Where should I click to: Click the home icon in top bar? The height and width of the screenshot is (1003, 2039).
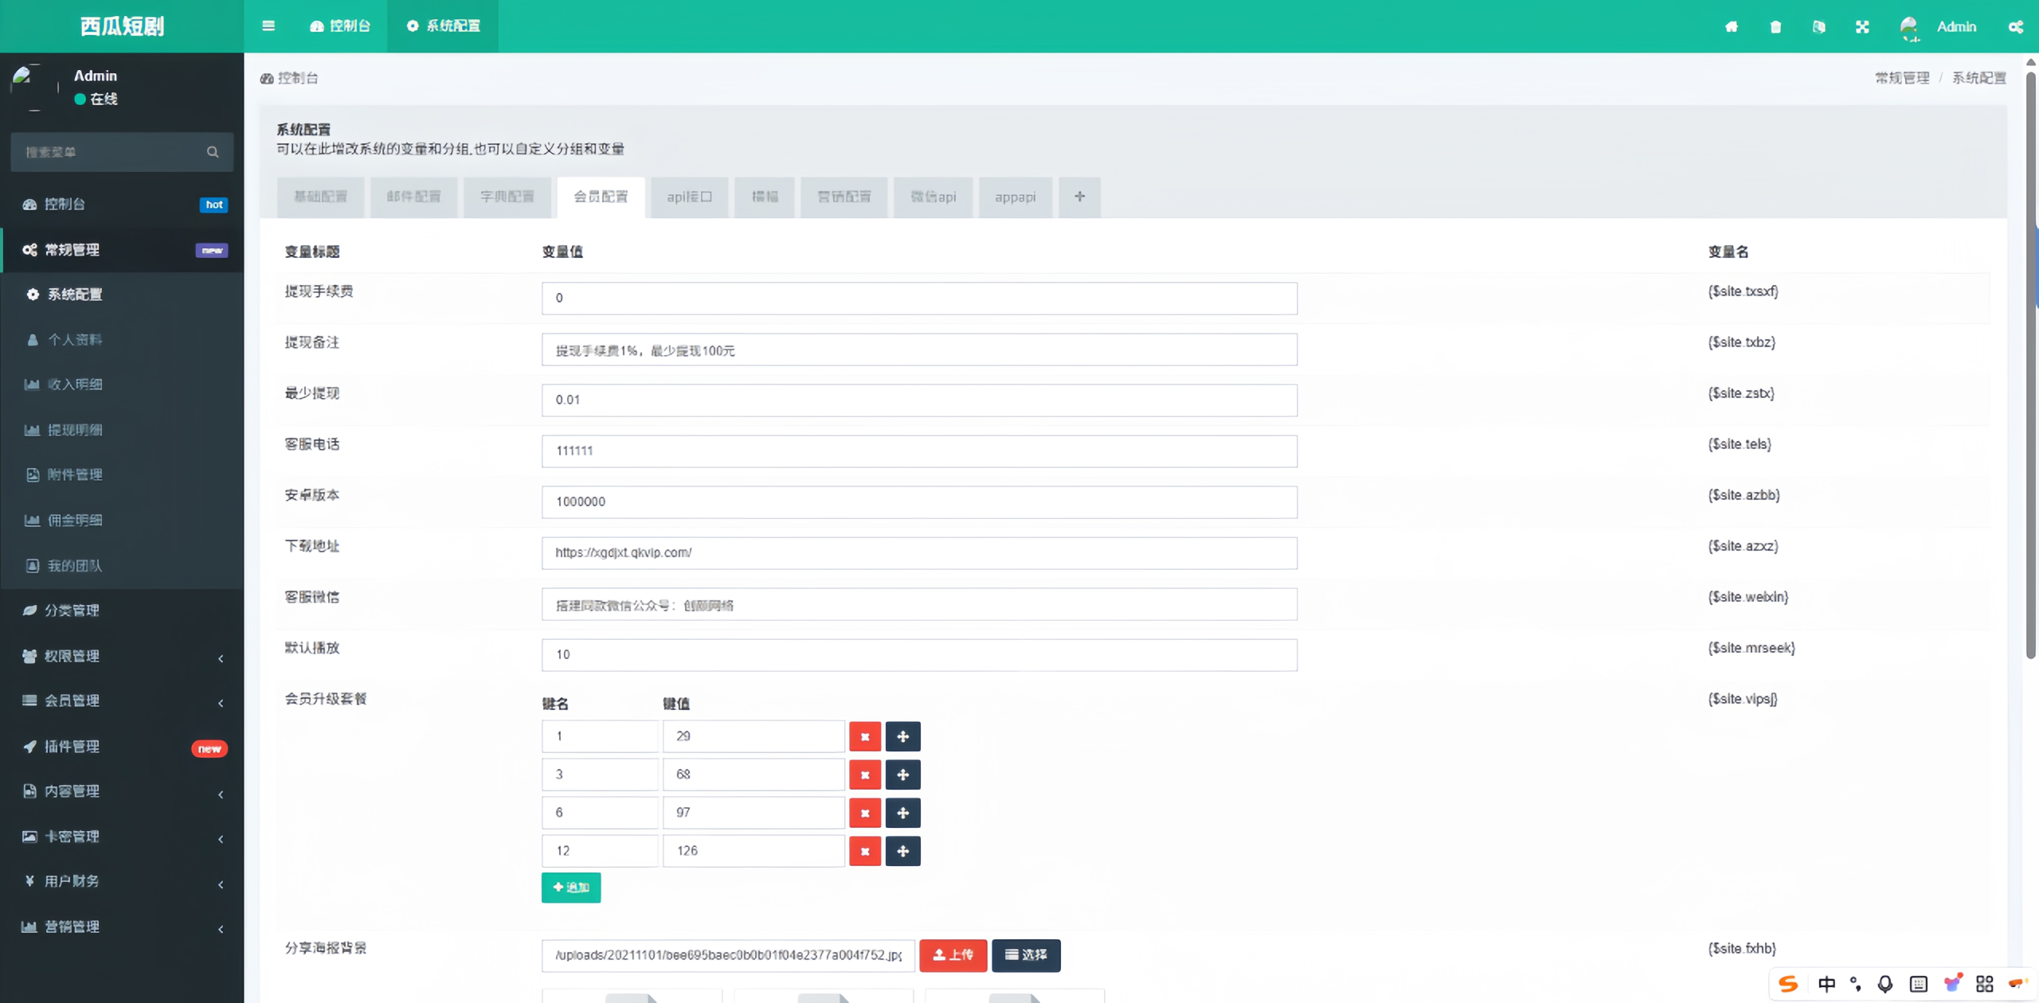1732,26
